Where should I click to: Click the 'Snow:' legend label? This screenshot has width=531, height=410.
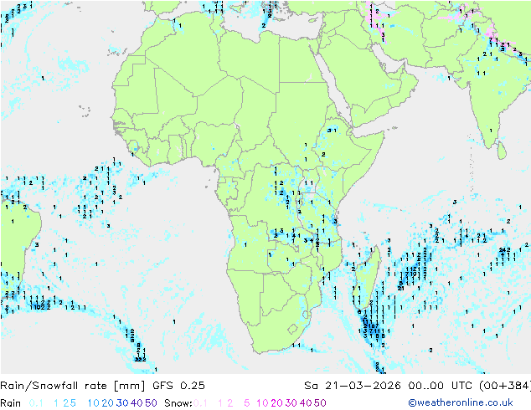[x=178, y=403]
